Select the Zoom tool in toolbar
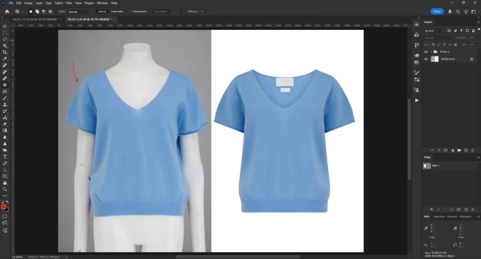Viewport: 481px width, 259px height. 5,189
